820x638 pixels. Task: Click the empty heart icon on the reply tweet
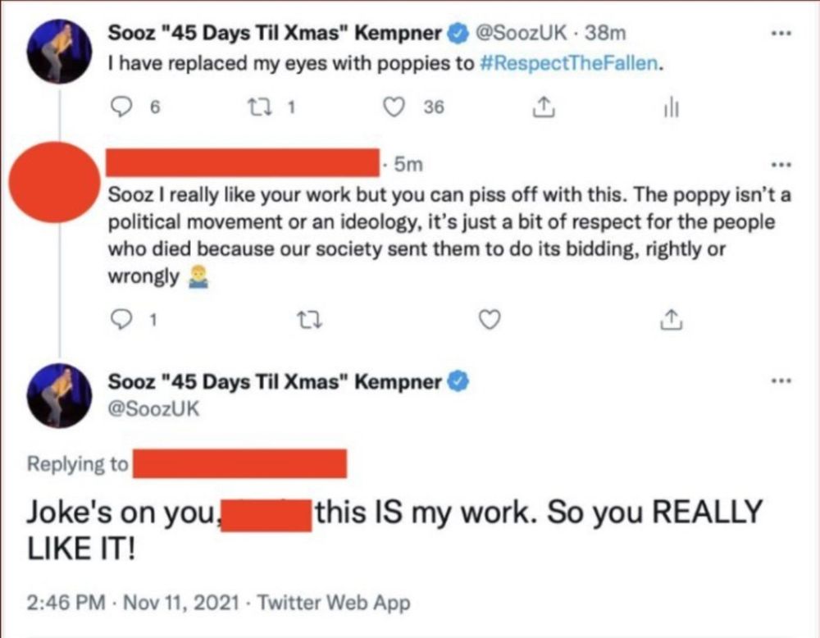pyautogui.click(x=490, y=320)
